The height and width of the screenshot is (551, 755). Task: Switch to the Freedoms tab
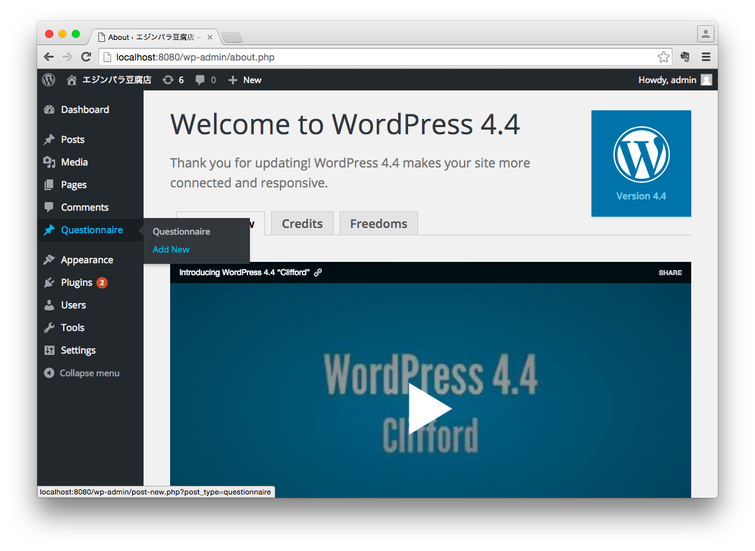point(378,223)
